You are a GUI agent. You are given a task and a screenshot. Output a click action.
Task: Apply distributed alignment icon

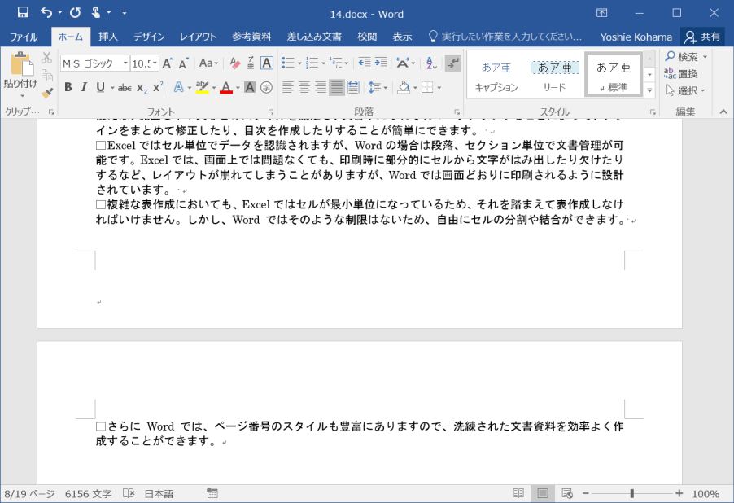tap(353, 87)
